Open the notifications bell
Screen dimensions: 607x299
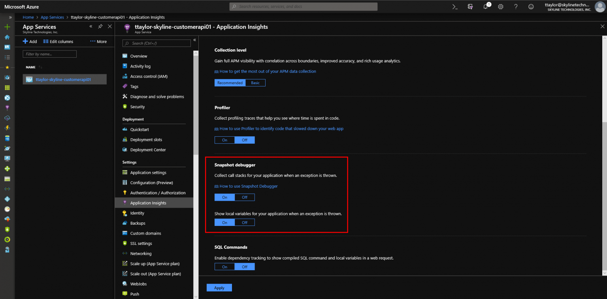tap(486, 7)
